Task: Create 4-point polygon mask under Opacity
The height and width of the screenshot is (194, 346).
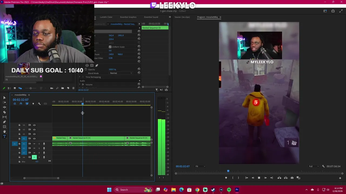Action: tap(92, 65)
